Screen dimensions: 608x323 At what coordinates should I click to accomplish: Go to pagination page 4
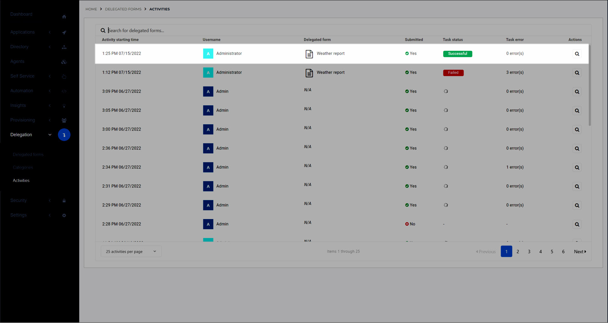(541, 252)
